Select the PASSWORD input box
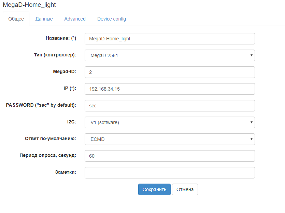 (x=170, y=106)
